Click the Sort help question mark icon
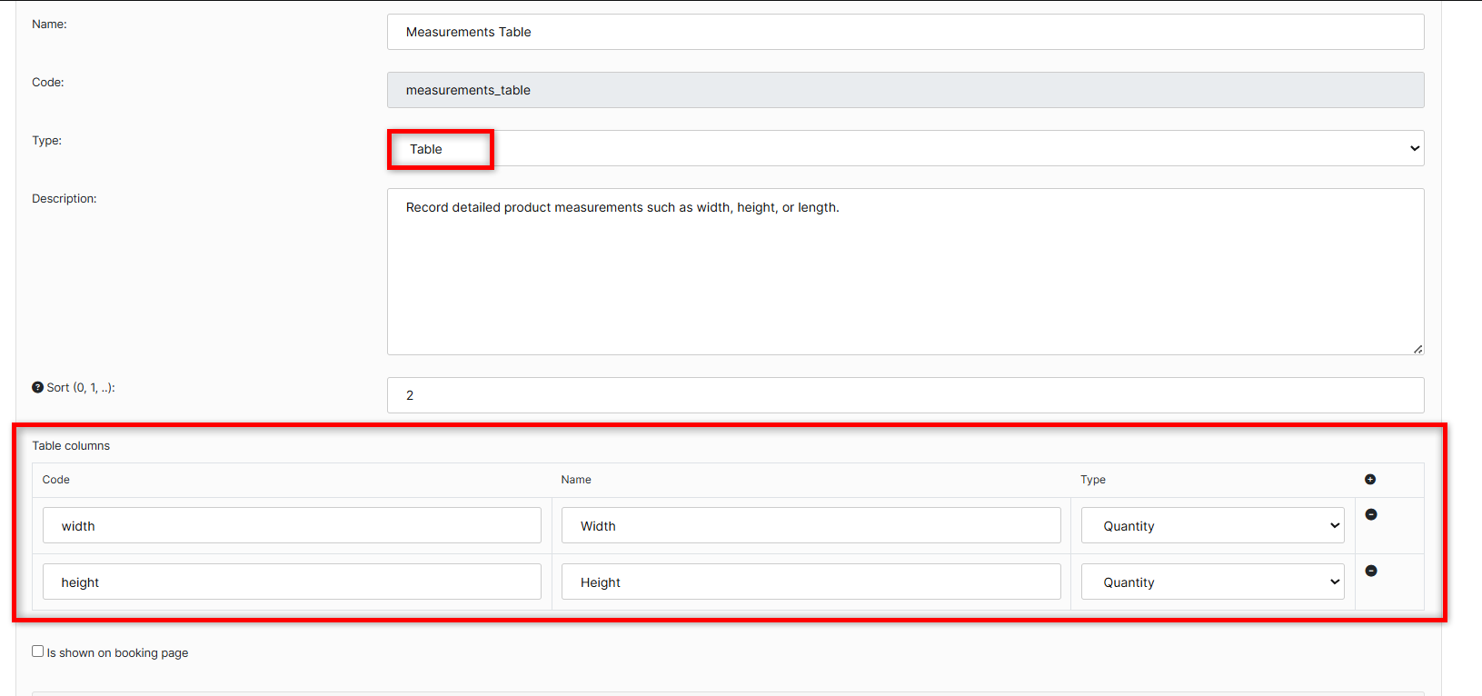 pyautogui.click(x=37, y=387)
